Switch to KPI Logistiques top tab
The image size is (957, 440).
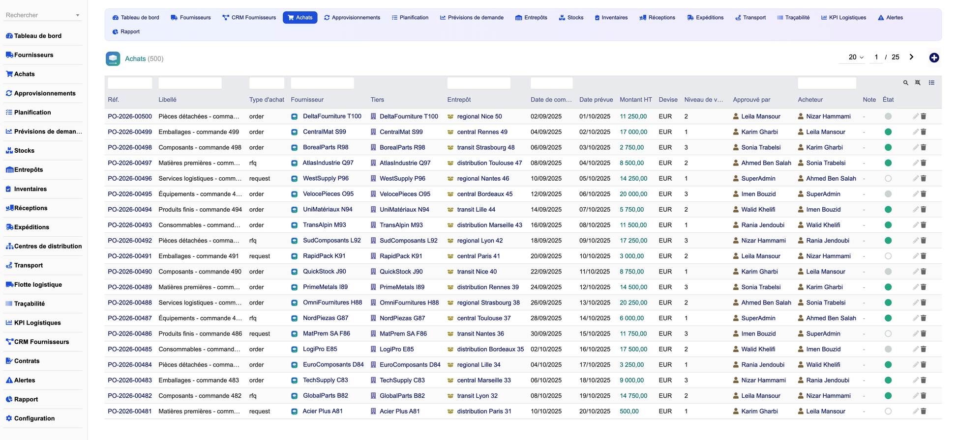coord(843,18)
